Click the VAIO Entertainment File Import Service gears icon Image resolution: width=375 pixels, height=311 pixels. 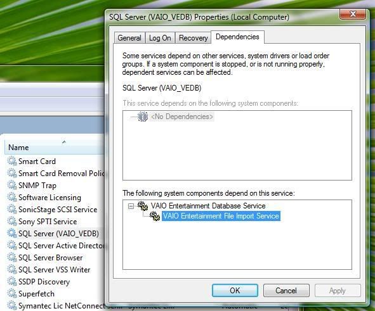coord(155,216)
